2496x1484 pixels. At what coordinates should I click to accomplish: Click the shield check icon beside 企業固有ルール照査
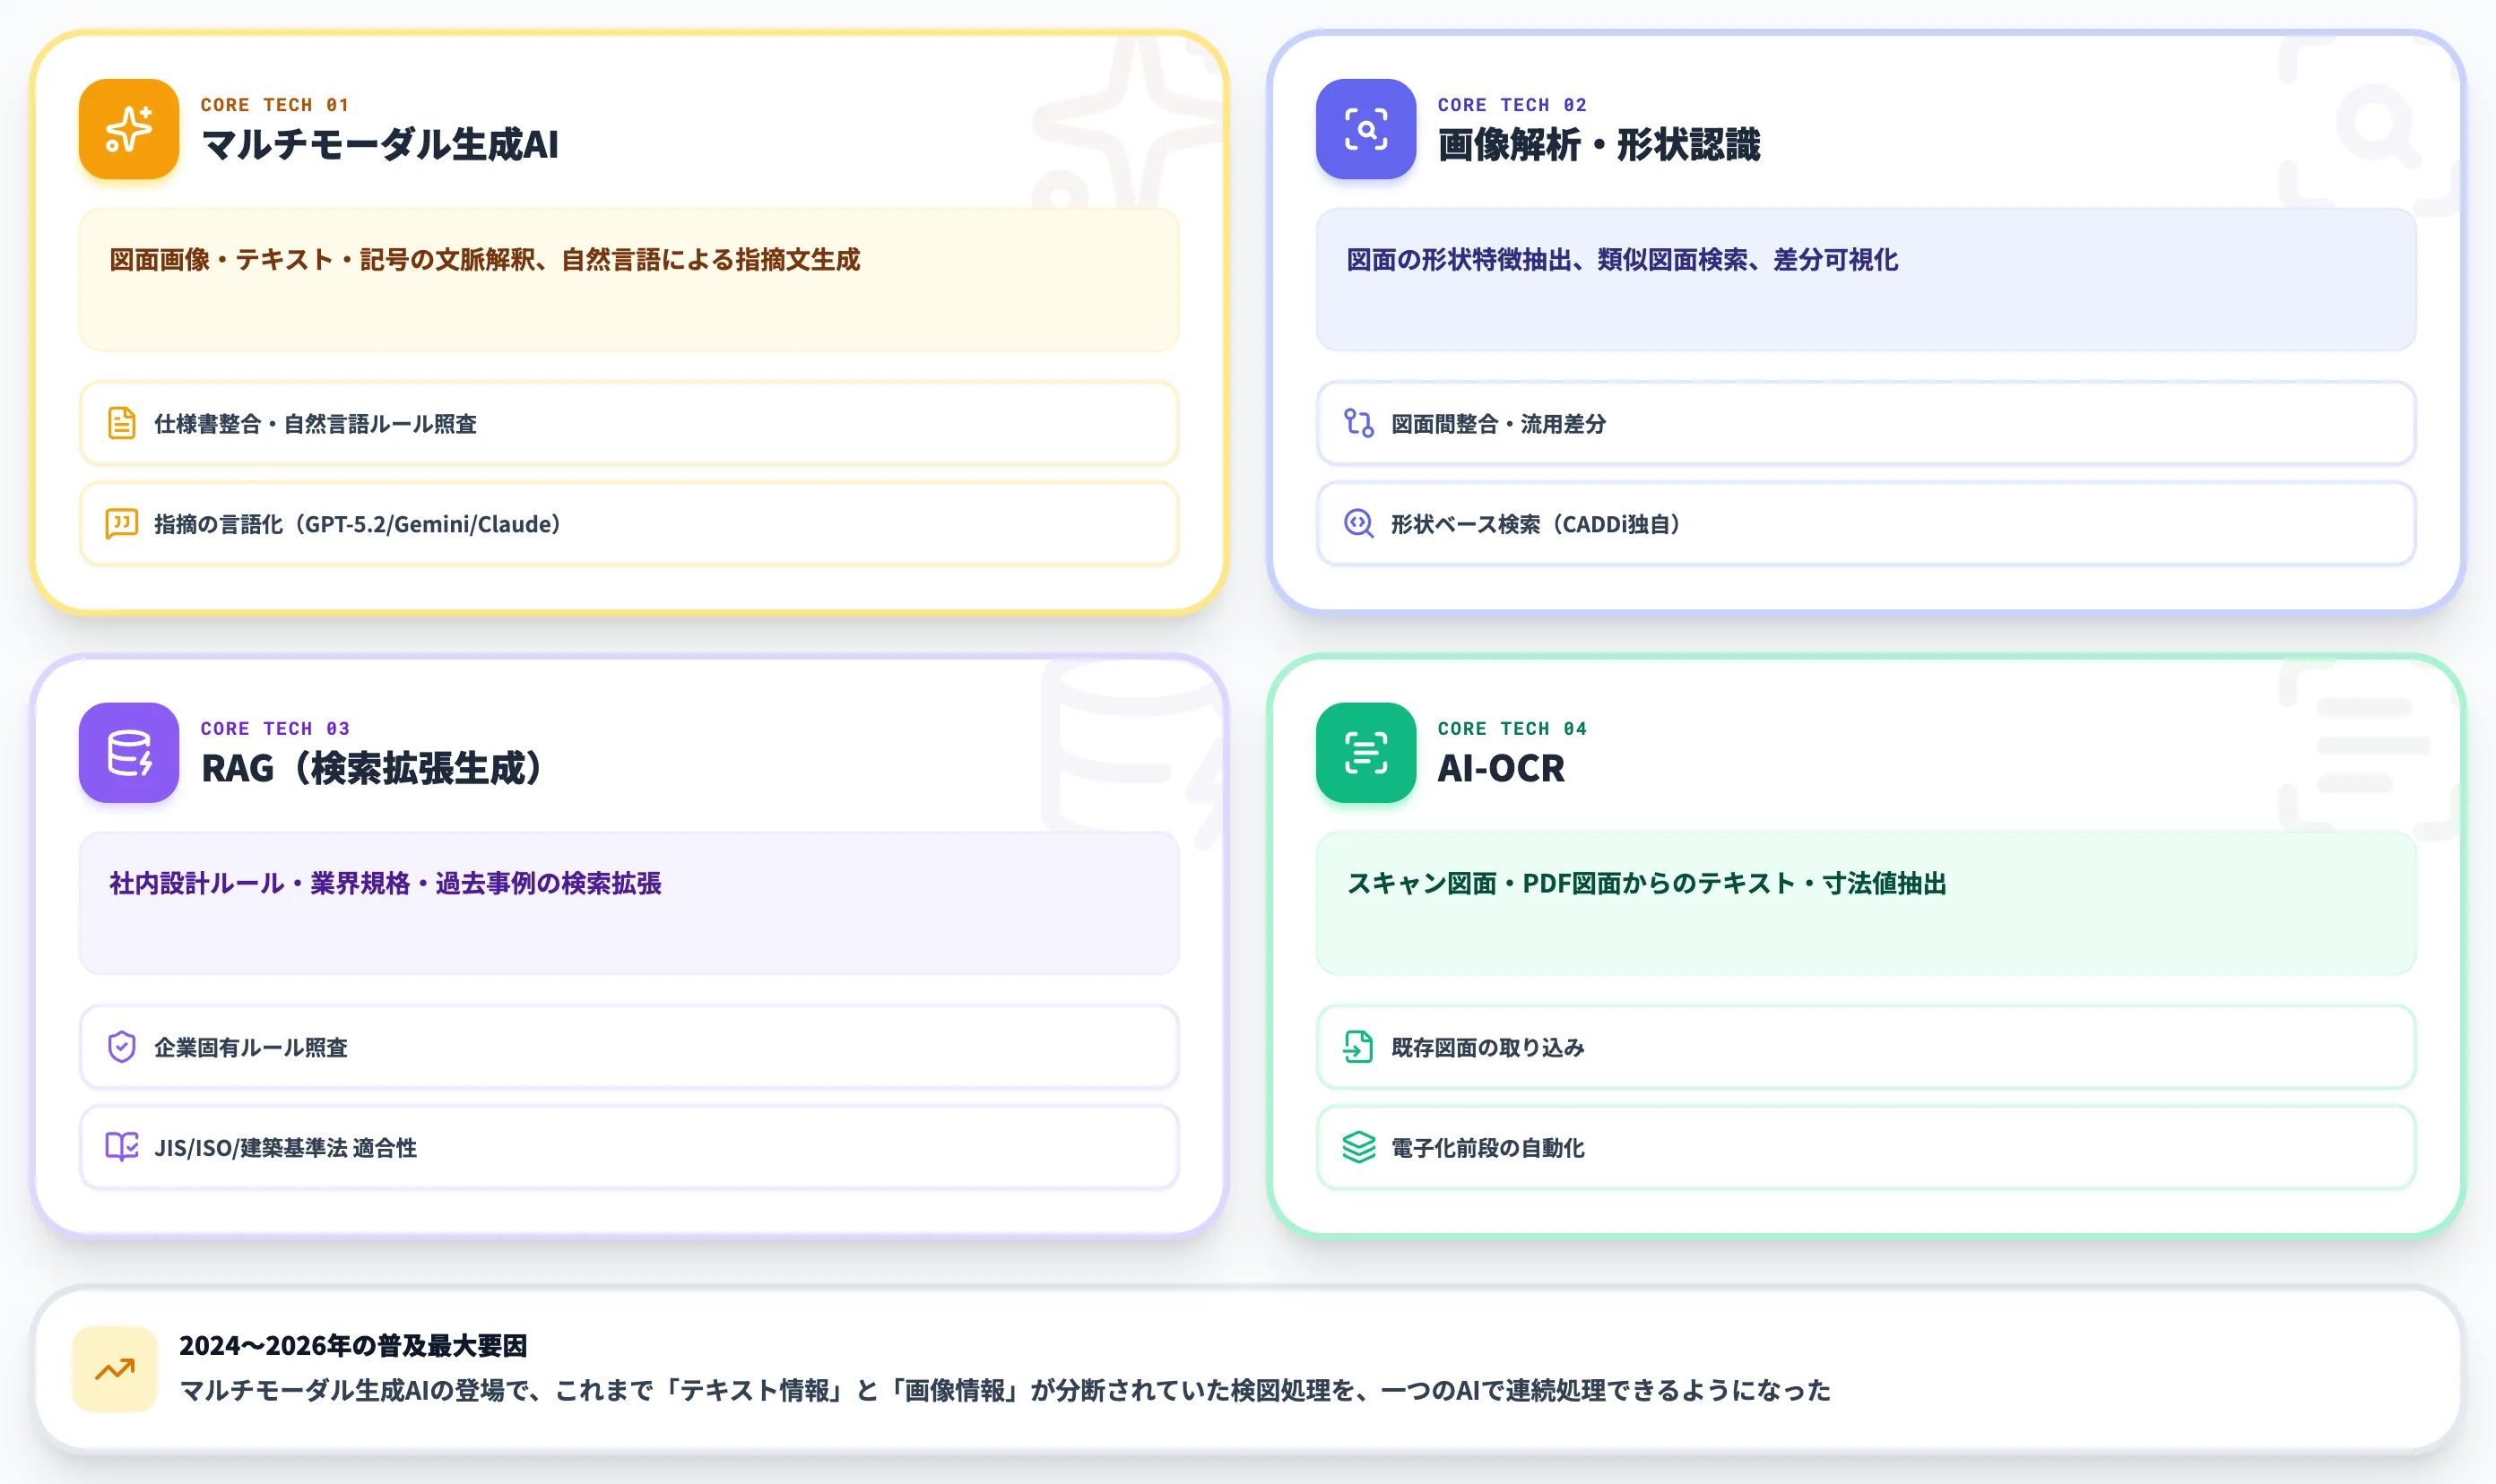click(x=122, y=1047)
